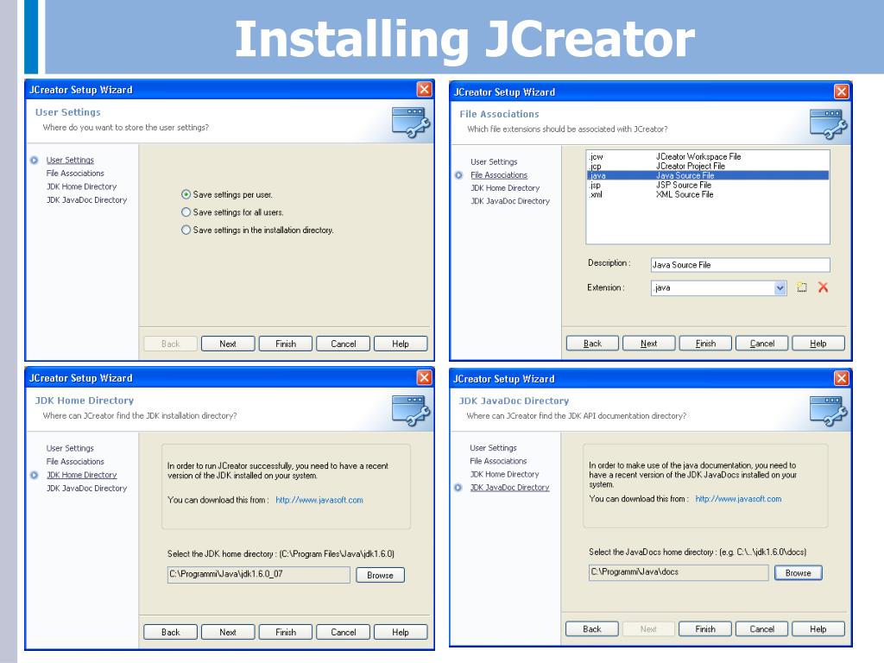Choose 'Save settings for all users' option
Viewport: 884px width, 663px height.
186,212
